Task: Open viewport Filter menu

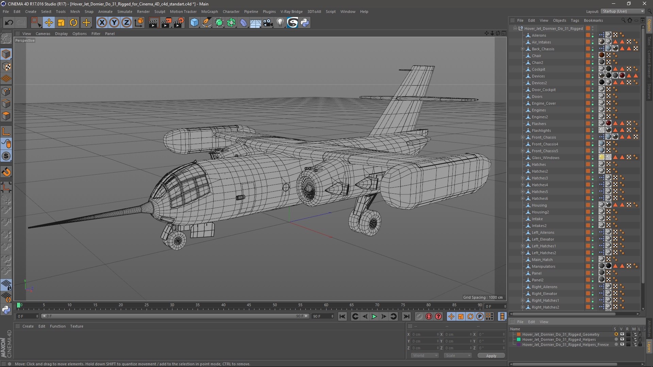Action: coord(96,34)
